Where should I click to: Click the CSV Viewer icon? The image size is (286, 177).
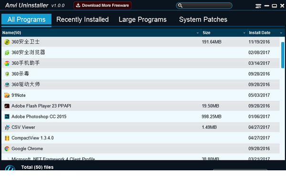tap(7, 127)
